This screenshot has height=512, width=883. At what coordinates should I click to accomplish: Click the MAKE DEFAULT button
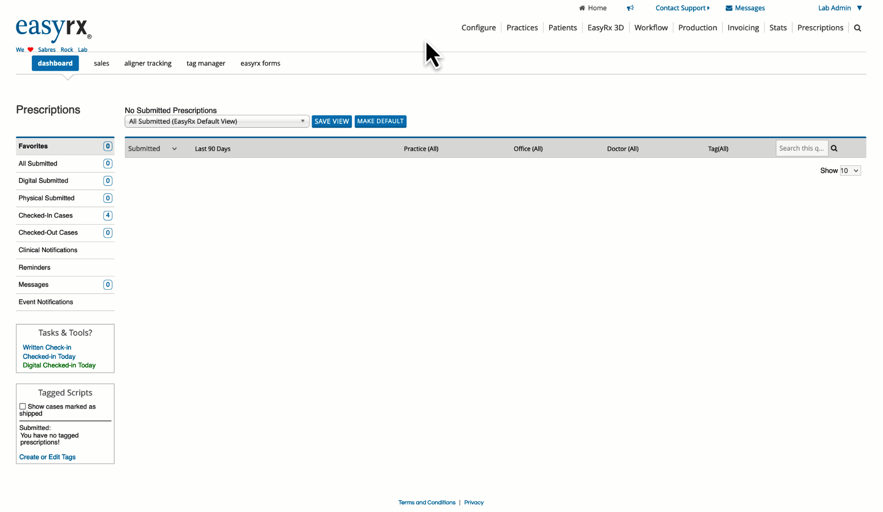(380, 121)
